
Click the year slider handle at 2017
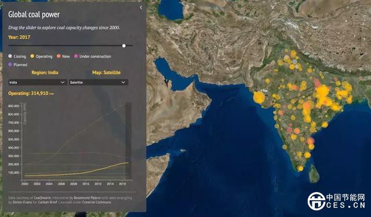(123, 46)
